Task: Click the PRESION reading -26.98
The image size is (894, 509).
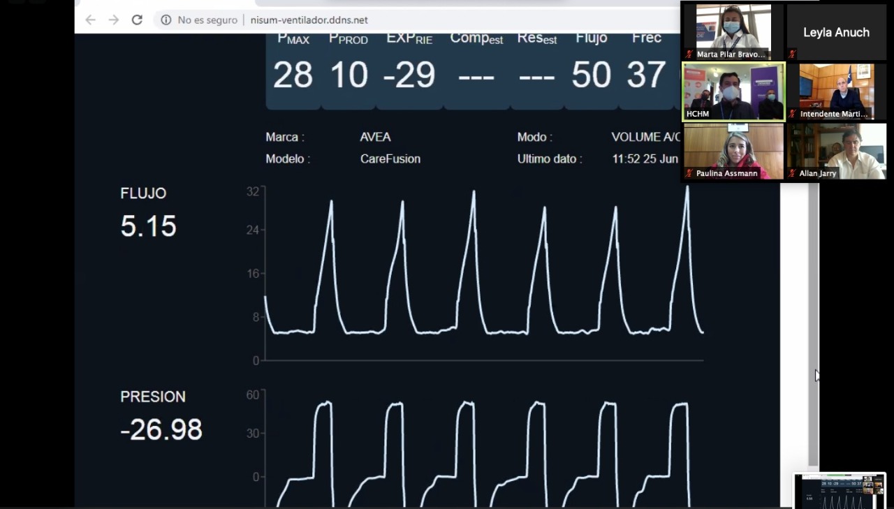Action: click(x=161, y=430)
